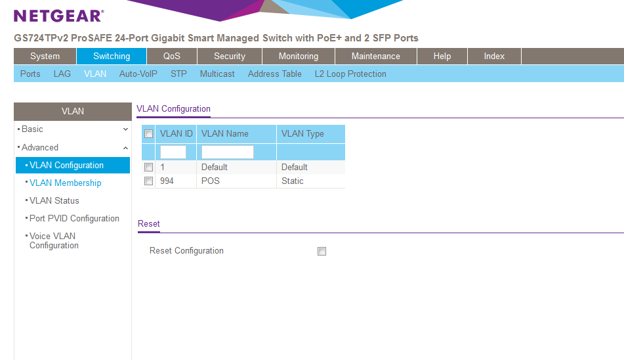Click the NETGEAR logo
The image size is (624, 360).
click(59, 16)
